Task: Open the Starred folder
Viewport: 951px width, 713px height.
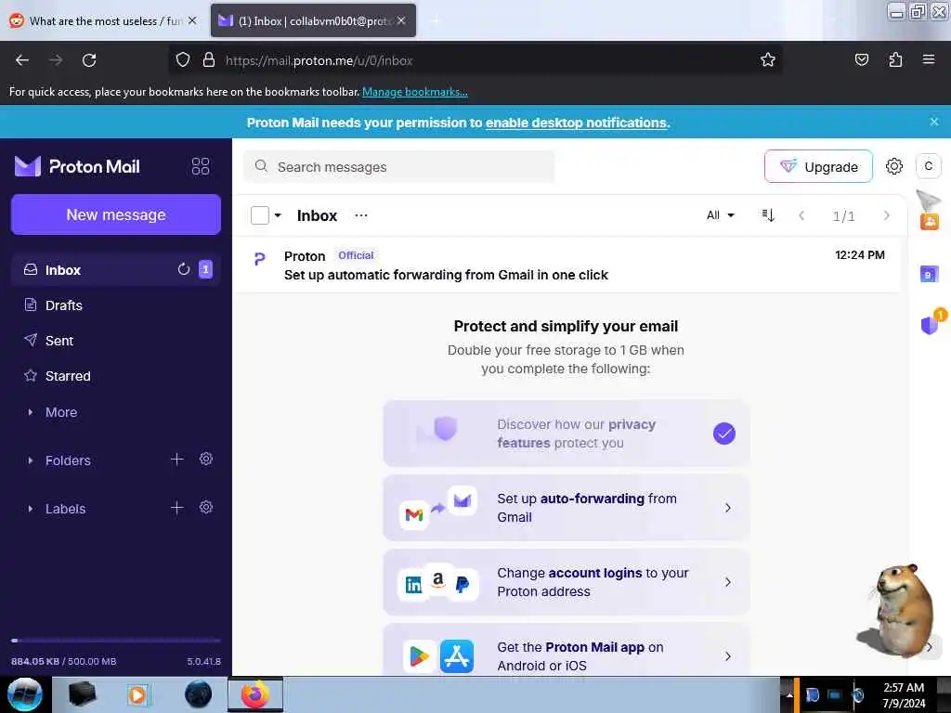Action: [x=115, y=376]
